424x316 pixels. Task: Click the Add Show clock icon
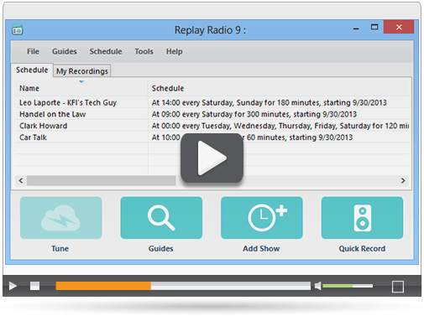tap(262, 218)
